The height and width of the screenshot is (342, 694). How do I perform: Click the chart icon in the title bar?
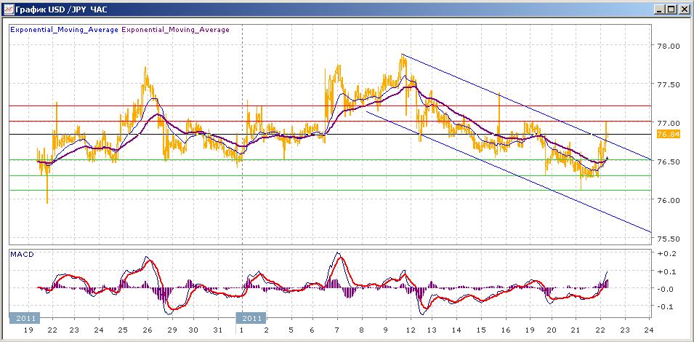click(x=9, y=9)
